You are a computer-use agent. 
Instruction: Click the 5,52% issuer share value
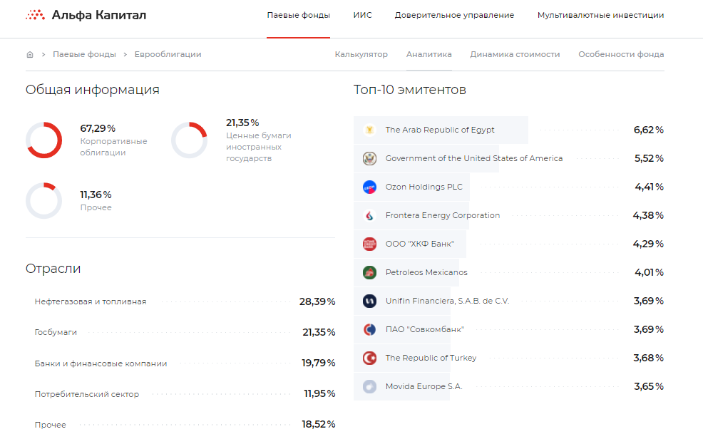coord(649,158)
